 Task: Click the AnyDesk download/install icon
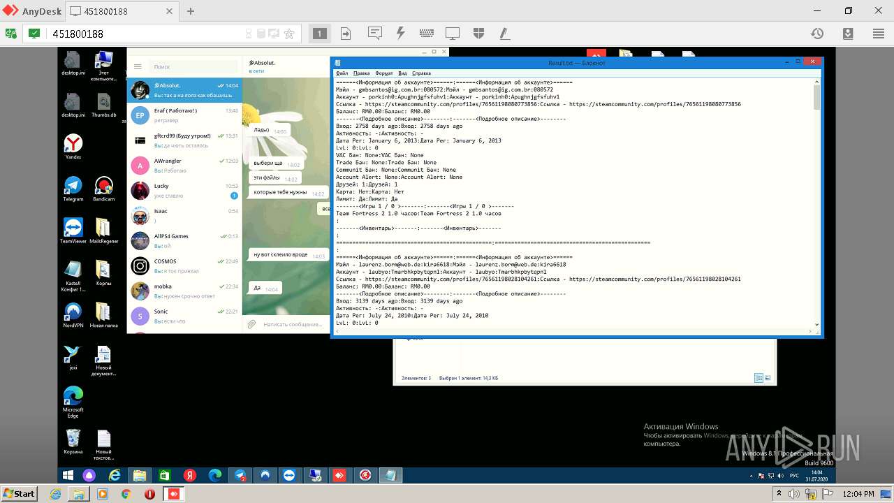pos(848,34)
